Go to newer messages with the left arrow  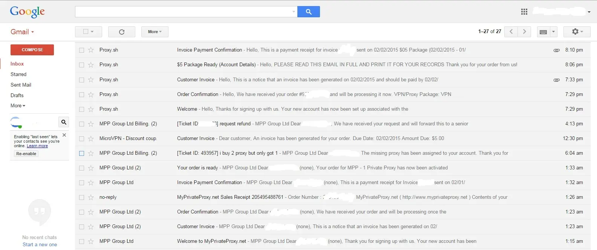point(511,32)
